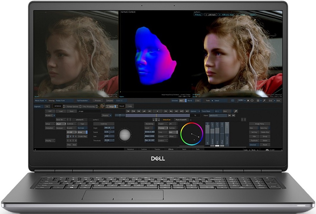Click inside the color wheel
The height and width of the screenshot is (214, 316).
click(x=191, y=135)
